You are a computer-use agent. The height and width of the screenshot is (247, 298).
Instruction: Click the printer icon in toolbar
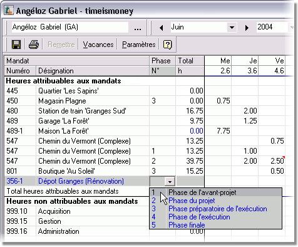pyautogui.click(x=34, y=45)
